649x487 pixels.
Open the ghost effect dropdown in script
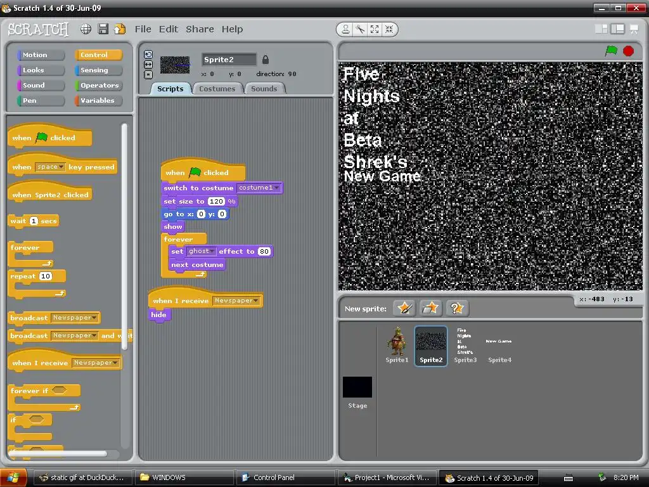click(201, 251)
